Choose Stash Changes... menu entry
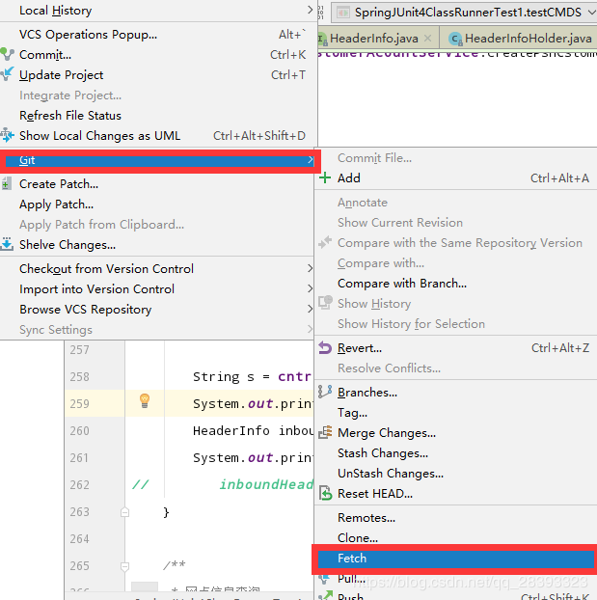Image resolution: width=597 pixels, height=600 pixels. click(383, 453)
